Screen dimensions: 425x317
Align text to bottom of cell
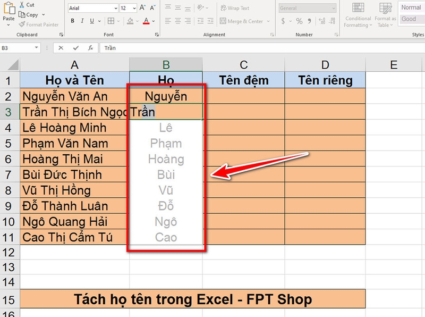[x=188, y=7]
